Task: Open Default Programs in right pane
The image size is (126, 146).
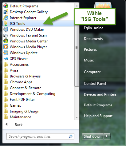Action: point(98,105)
